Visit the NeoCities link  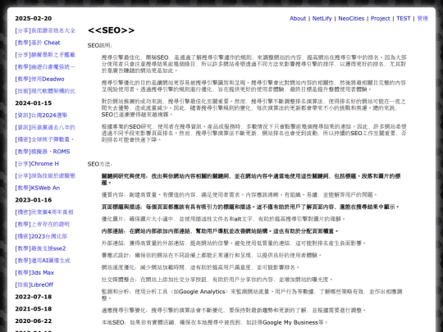point(351,18)
